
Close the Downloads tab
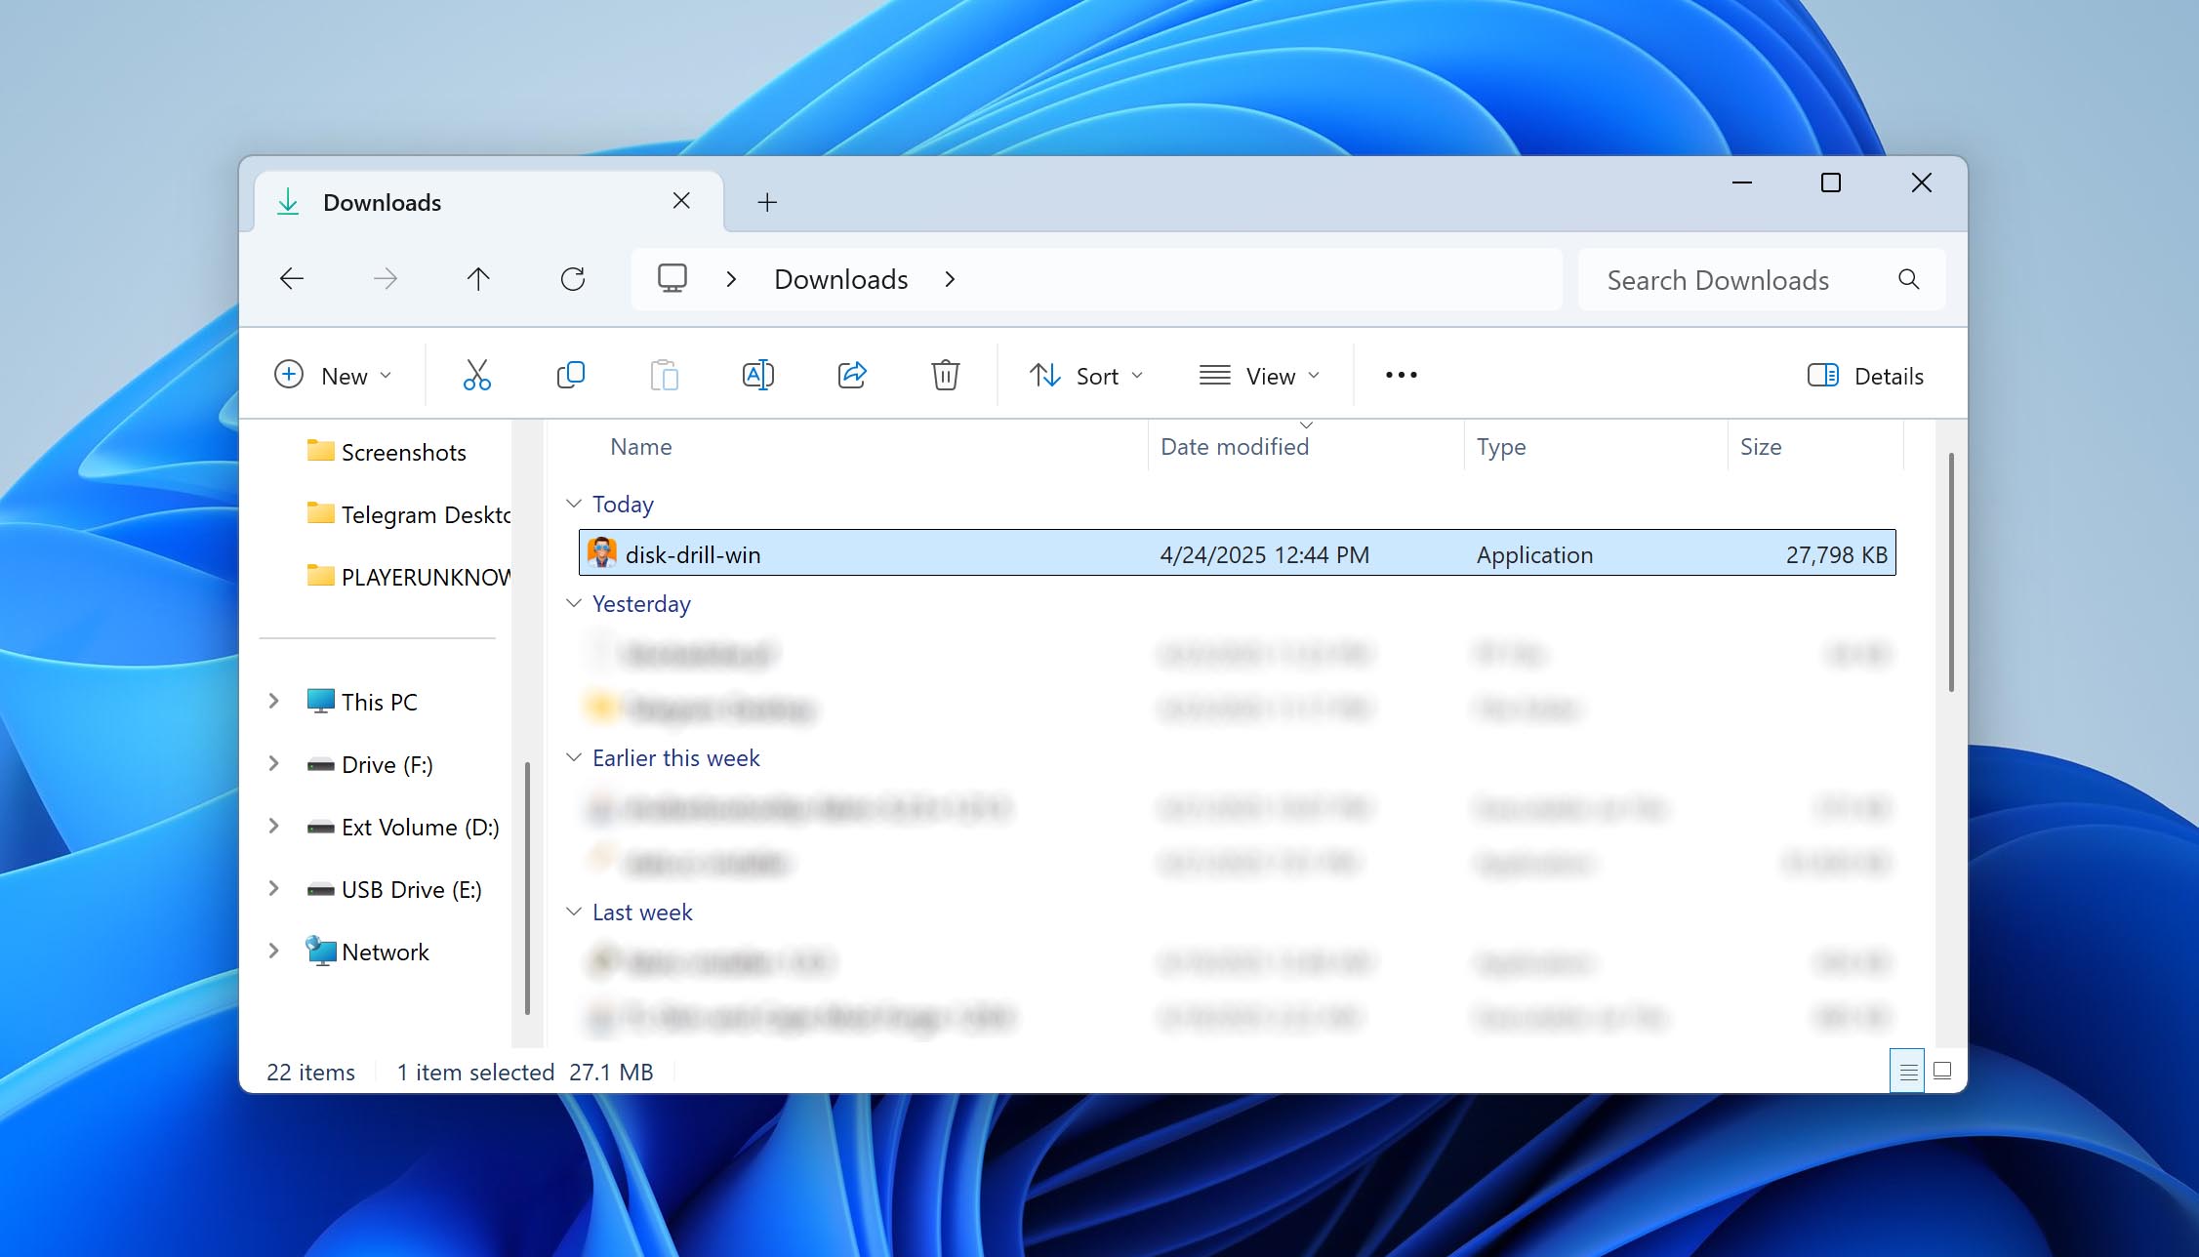(681, 201)
